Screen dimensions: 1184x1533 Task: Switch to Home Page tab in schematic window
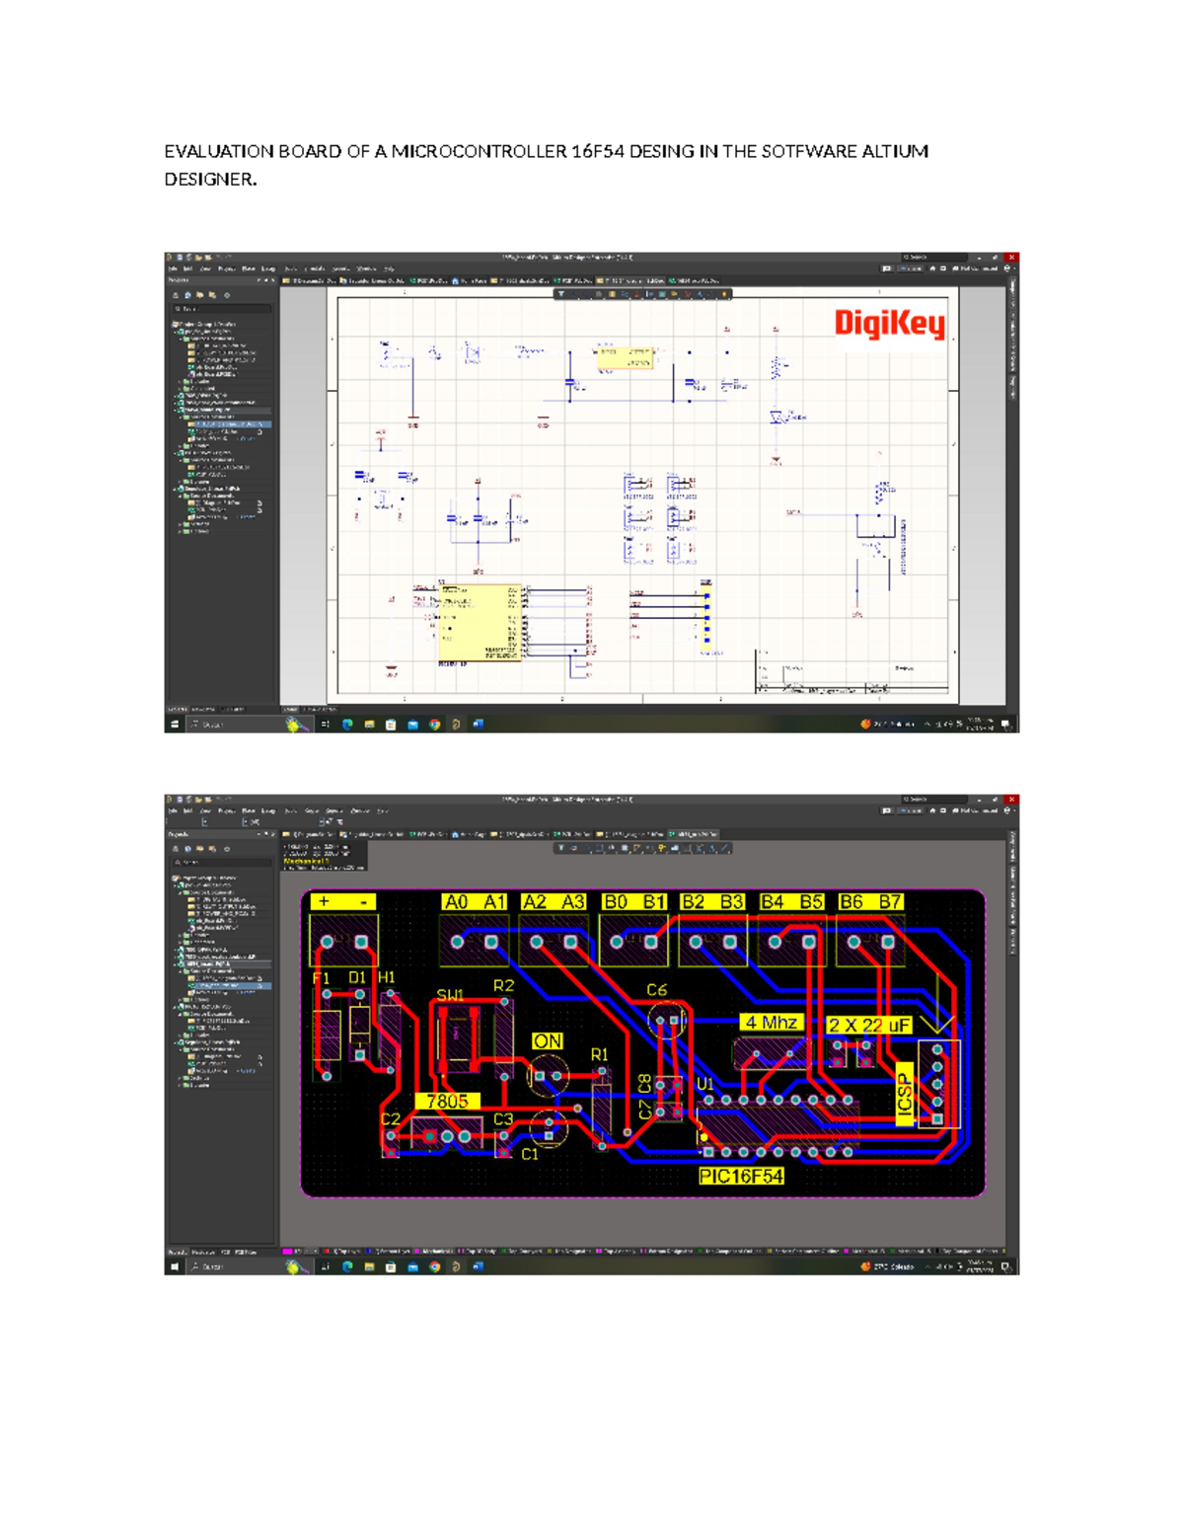point(470,281)
